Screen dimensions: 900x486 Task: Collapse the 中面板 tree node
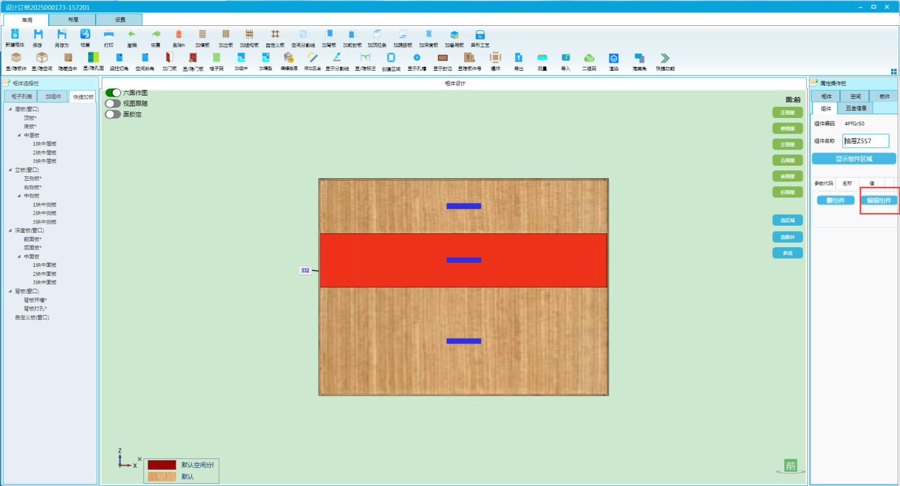point(19,257)
